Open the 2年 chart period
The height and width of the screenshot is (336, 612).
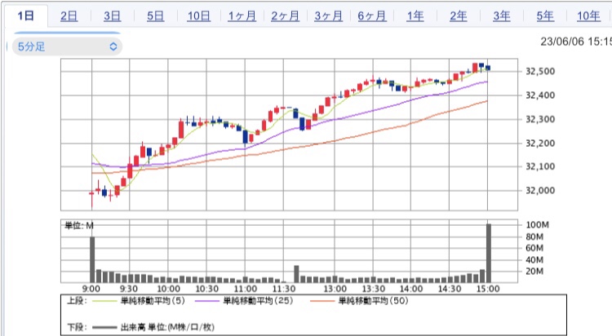tap(459, 16)
